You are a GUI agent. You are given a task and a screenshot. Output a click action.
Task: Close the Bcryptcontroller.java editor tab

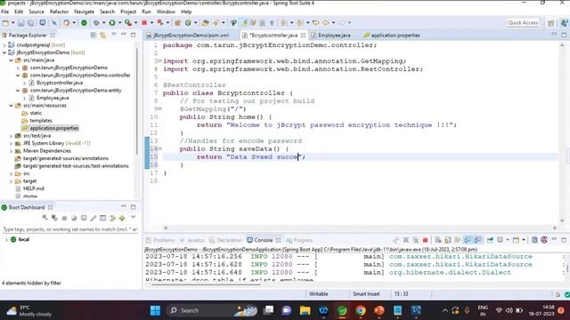(303, 36)
